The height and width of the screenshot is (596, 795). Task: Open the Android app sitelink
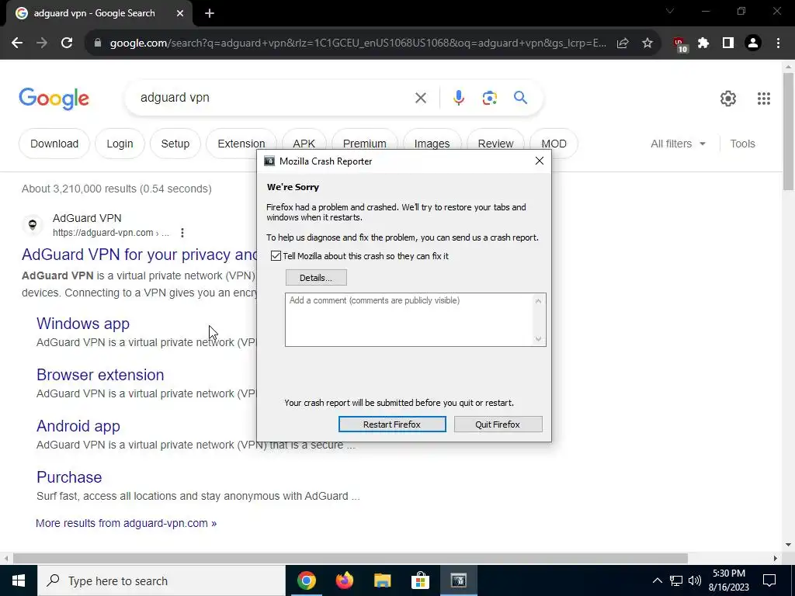(78, 426)
